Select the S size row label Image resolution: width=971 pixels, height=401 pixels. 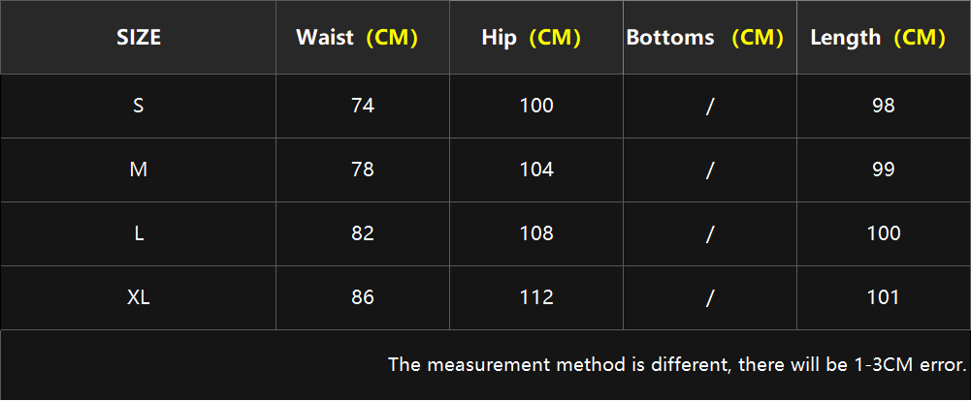(139, 106)
